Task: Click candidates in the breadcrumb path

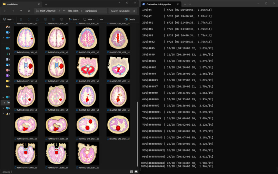Action: 91,11
